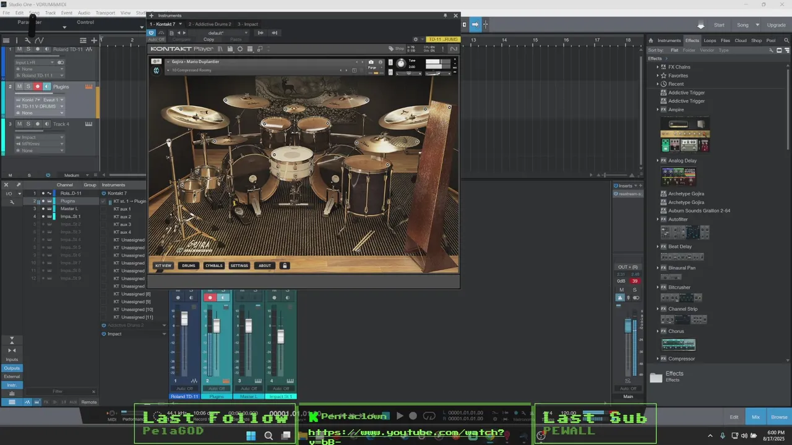Click the instrument editor gear icon near TD-11 label
This screenshot has height=445, width=792.
click(415, 40)
